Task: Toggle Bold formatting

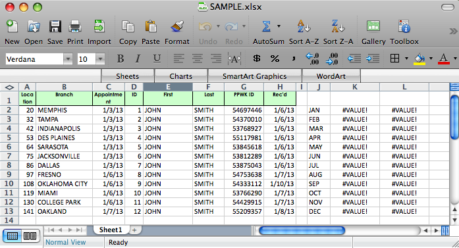Action: (x=121, y=59)
